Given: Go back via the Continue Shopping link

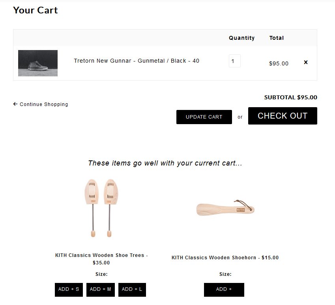Looking at the screenshot, I should (x=44, y=104).
